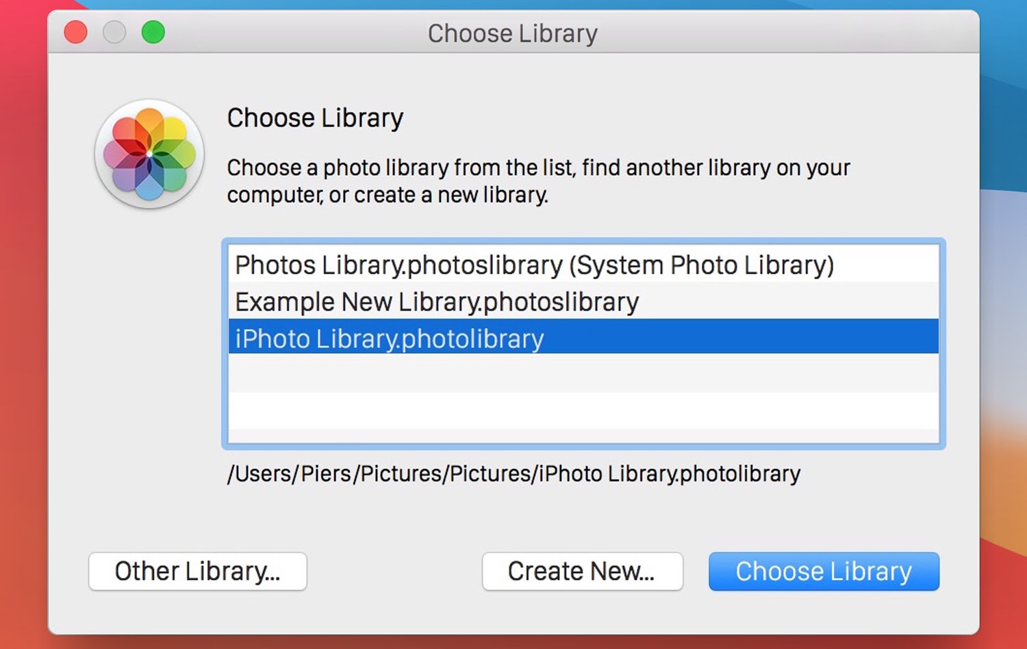Screen dimensions: 1027x649
Task: Select Example New Library.photoslibrary
Action: 435,302
